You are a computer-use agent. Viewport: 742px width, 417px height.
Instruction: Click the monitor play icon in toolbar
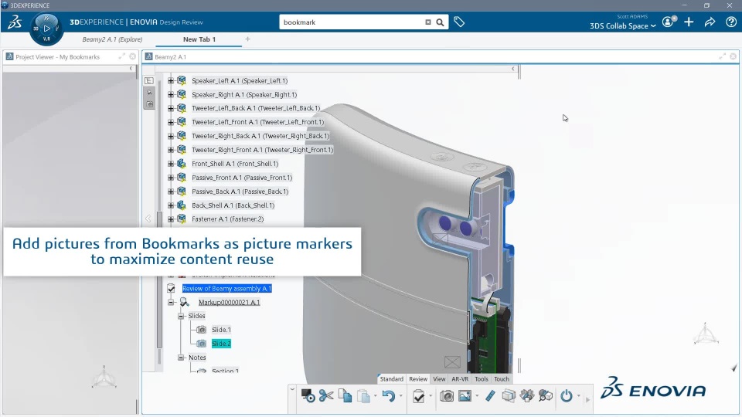pyautogui.click(x=308, y=395)
